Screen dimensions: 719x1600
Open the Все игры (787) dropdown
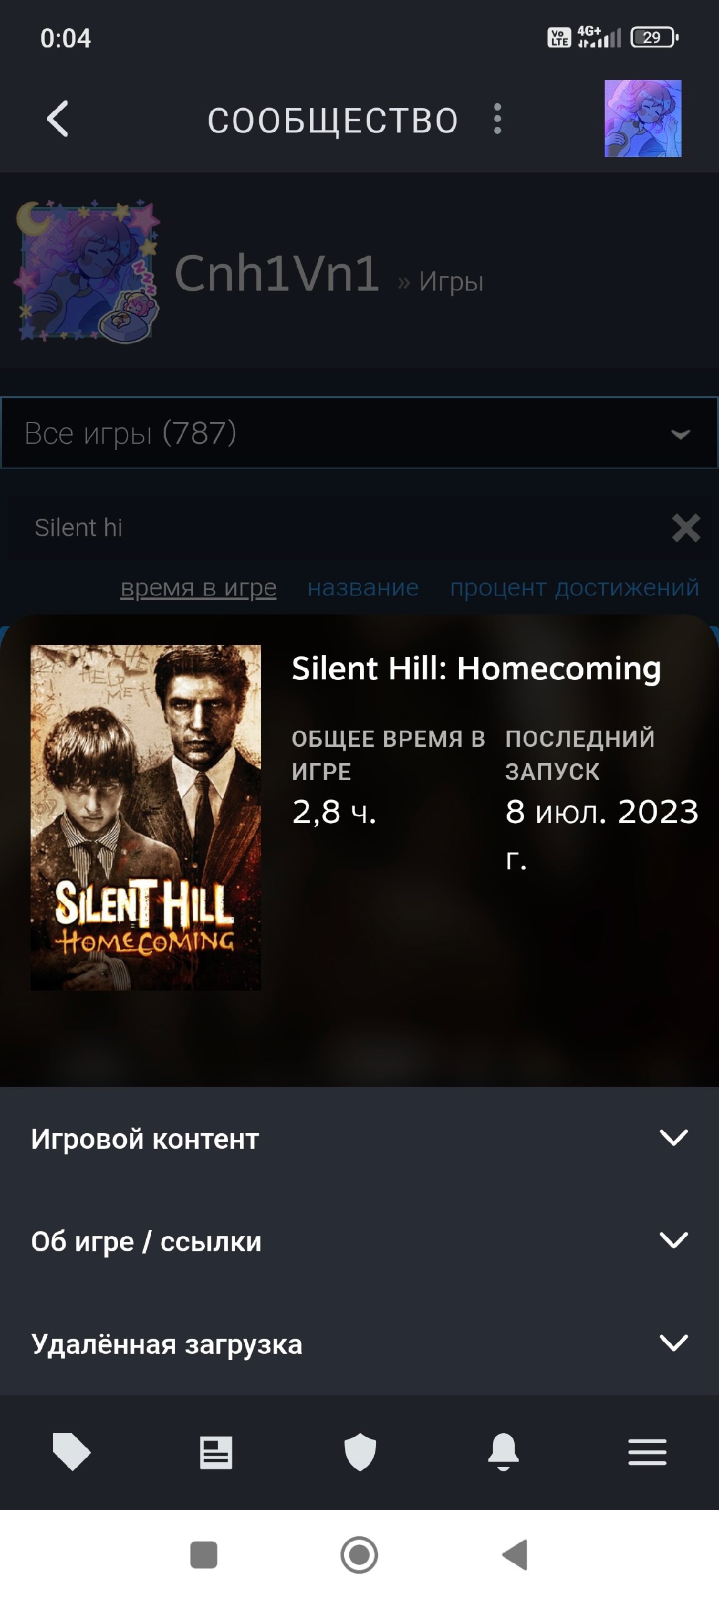pos(359,432)
